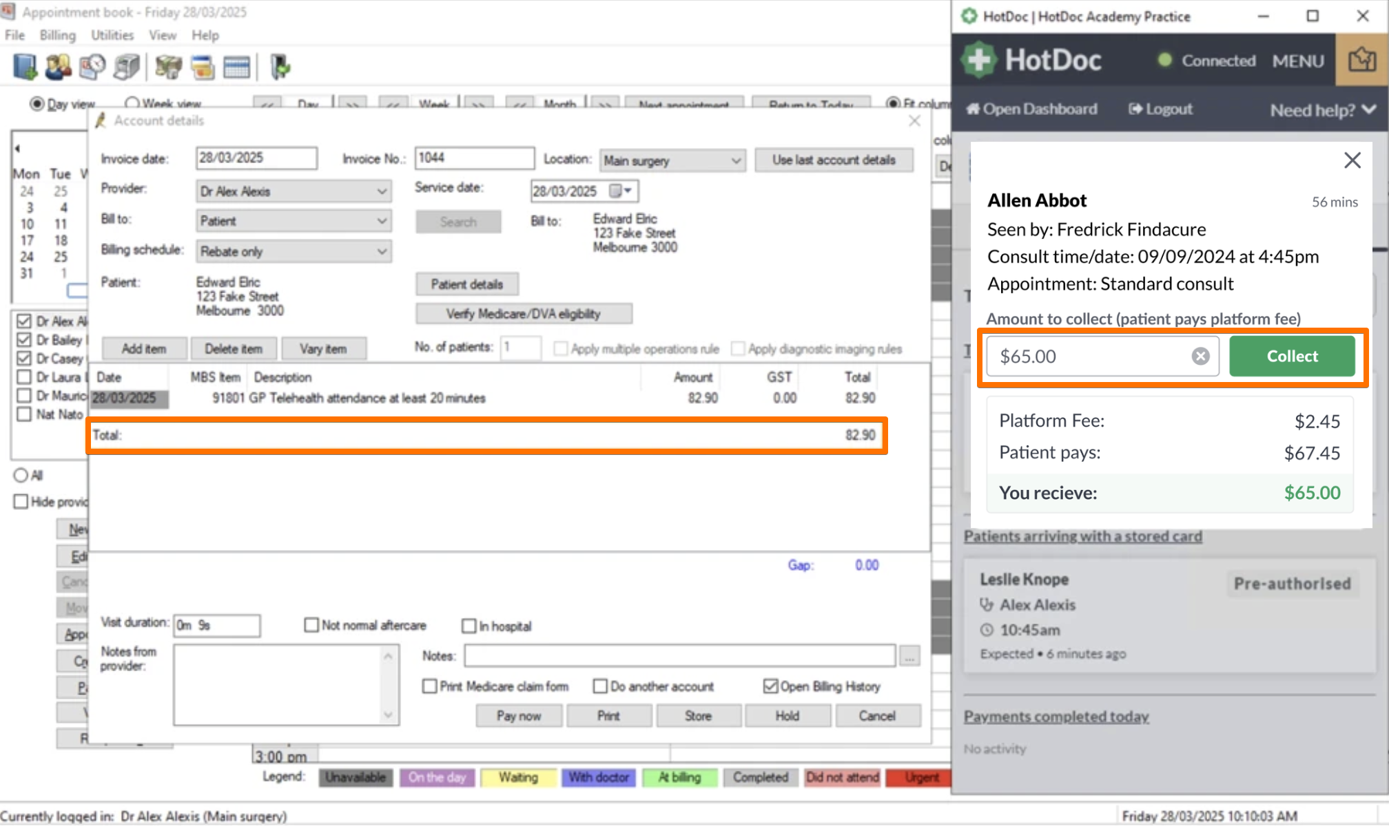
Task: Click the Invoice date field
Action: (x=256, y=158)
